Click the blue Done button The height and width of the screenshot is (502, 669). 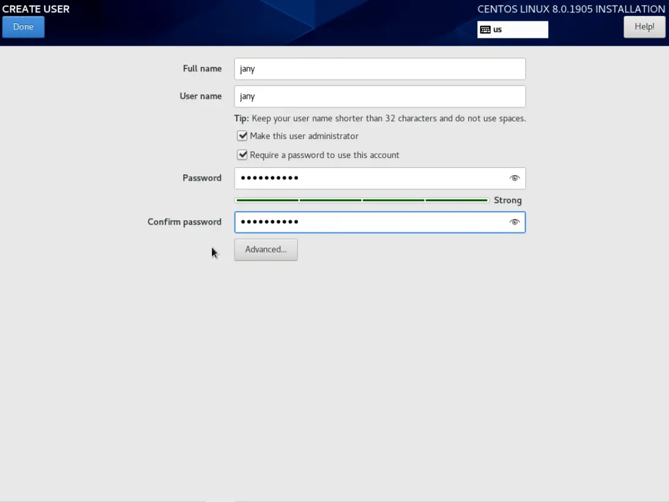[x=23, y=27]
